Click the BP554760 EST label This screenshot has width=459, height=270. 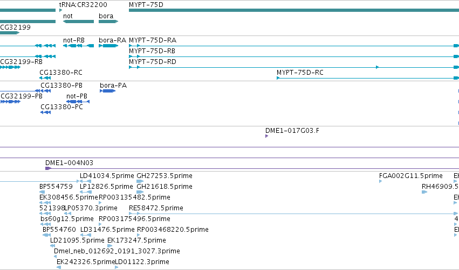click(x=59, y=230)
